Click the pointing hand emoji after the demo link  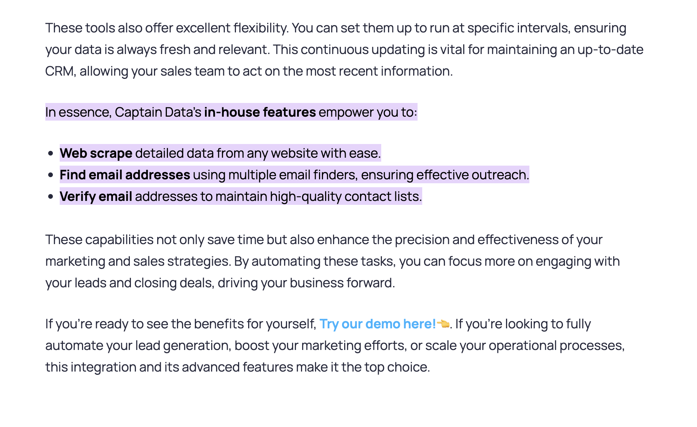(x=443, y=324)
